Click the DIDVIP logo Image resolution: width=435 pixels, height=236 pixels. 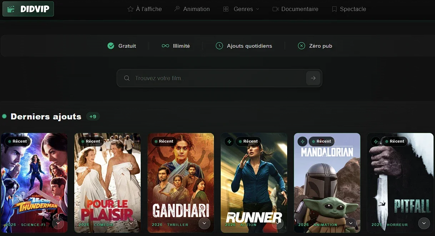tap(28, 9)
